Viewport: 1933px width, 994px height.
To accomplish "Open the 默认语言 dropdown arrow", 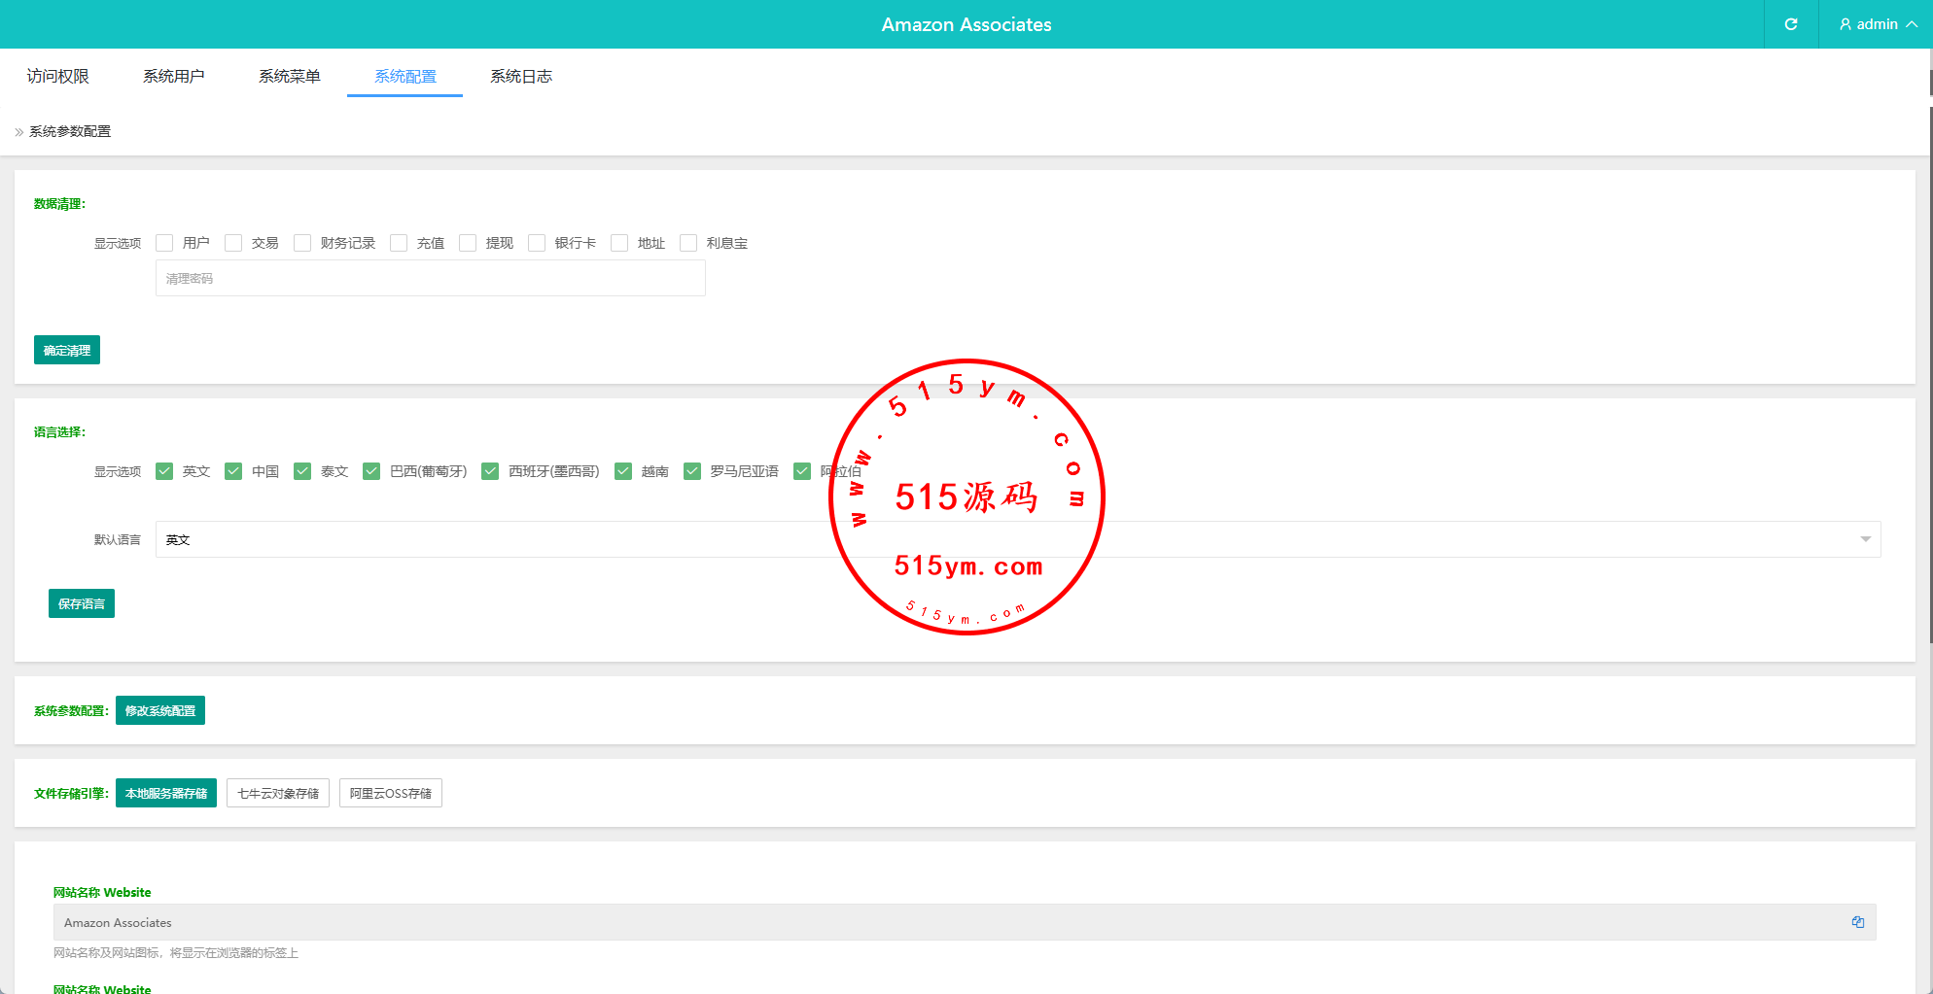I will tap(1865, 539).
